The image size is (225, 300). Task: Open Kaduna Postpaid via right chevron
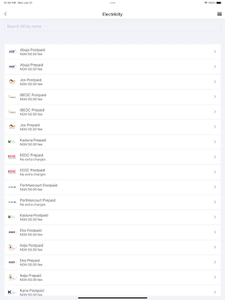click(x=215, y=217)
